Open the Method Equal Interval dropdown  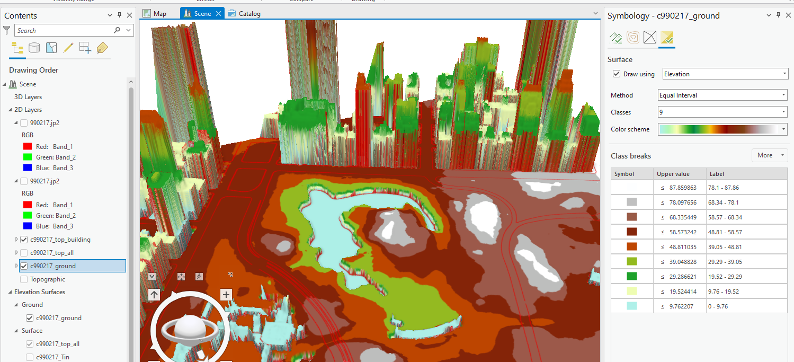[x=722, y=95]
